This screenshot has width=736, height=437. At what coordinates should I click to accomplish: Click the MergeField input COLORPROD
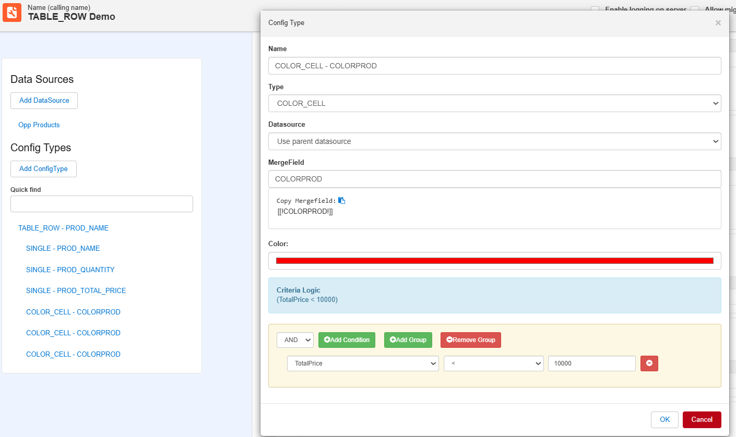point(495,179)
